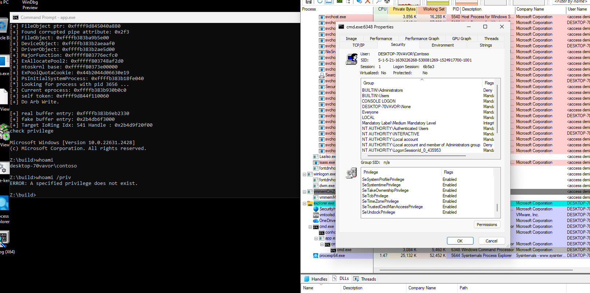Screen dimensions: 590x293
Task: Click the winlogon.exe process icon
Action: pos(310,174)
